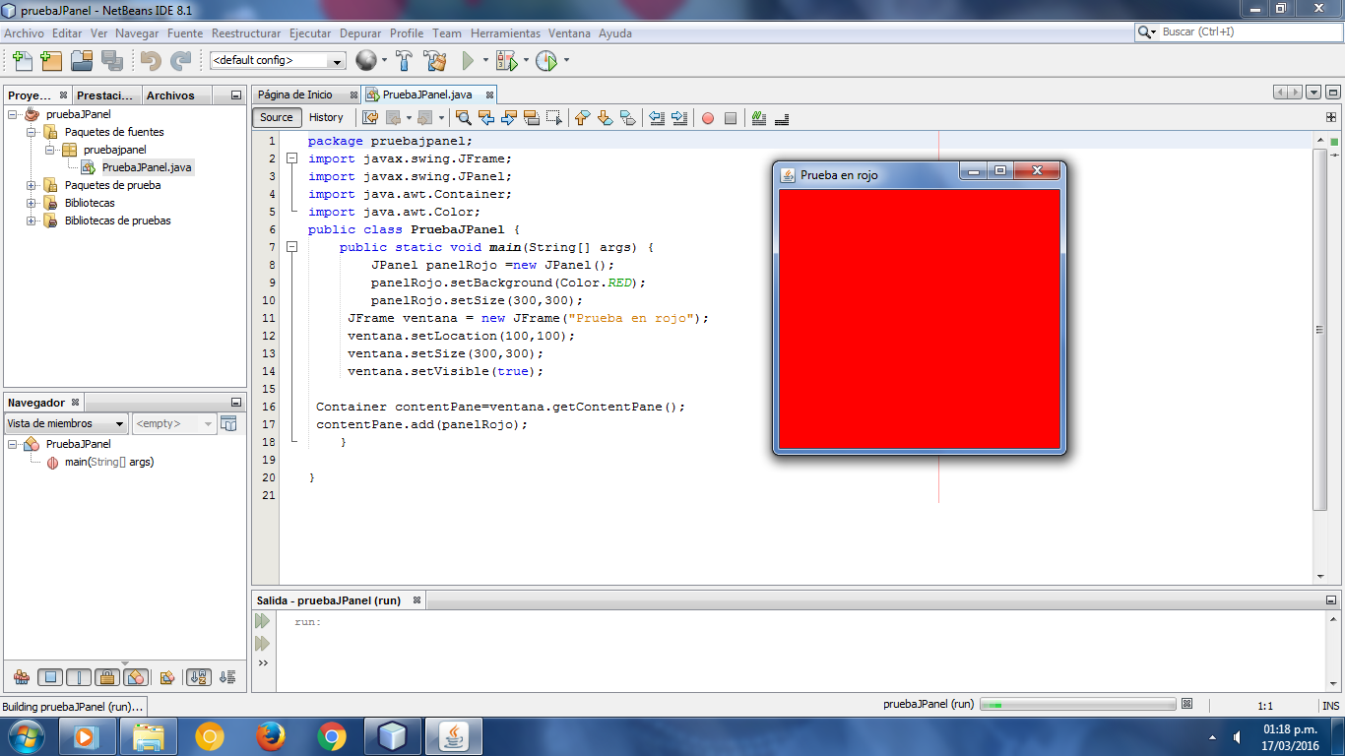1345x756 pixels.
Task: Click Find Previous Occurrence icon
Action: (485, 118)
